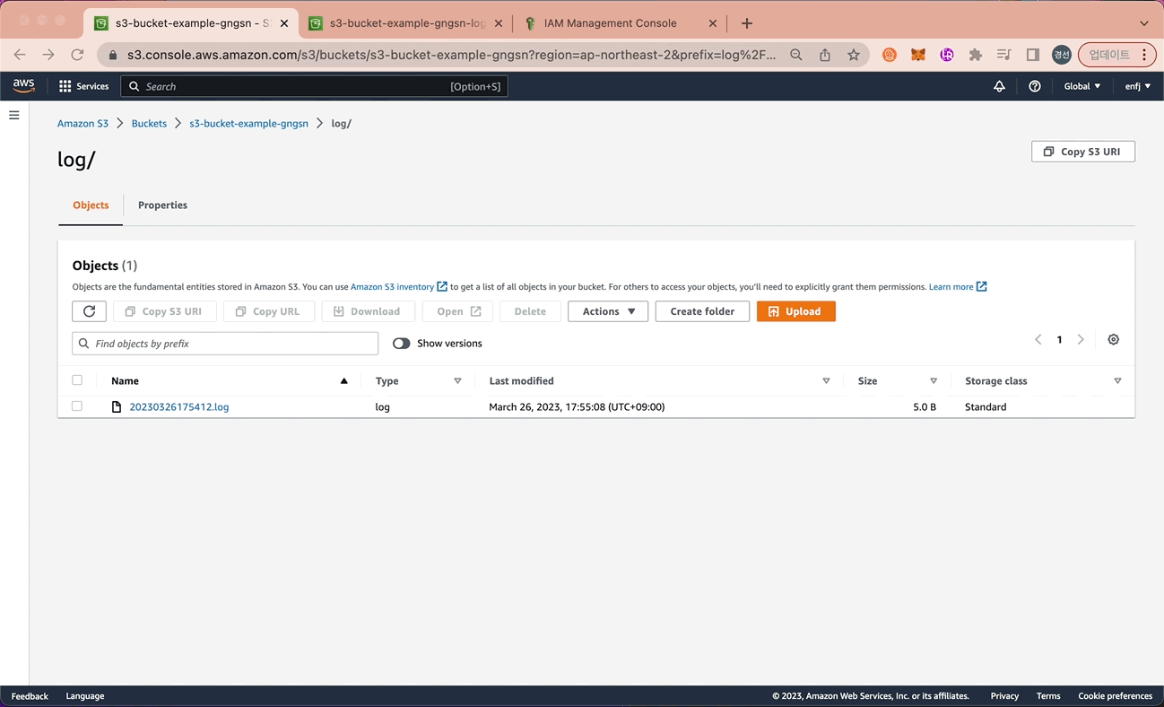The height and width of the screenshot is (707, 1164).
Task: Reload the browser page
Action: click(x=77, y=55)
